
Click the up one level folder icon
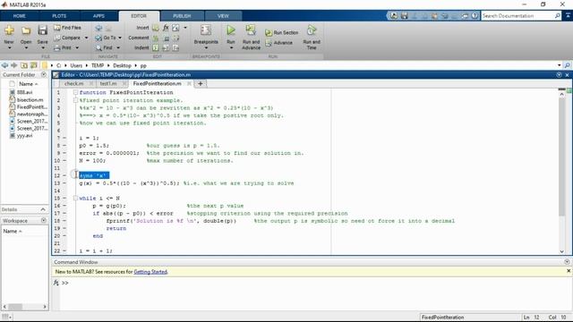(24, 65)
